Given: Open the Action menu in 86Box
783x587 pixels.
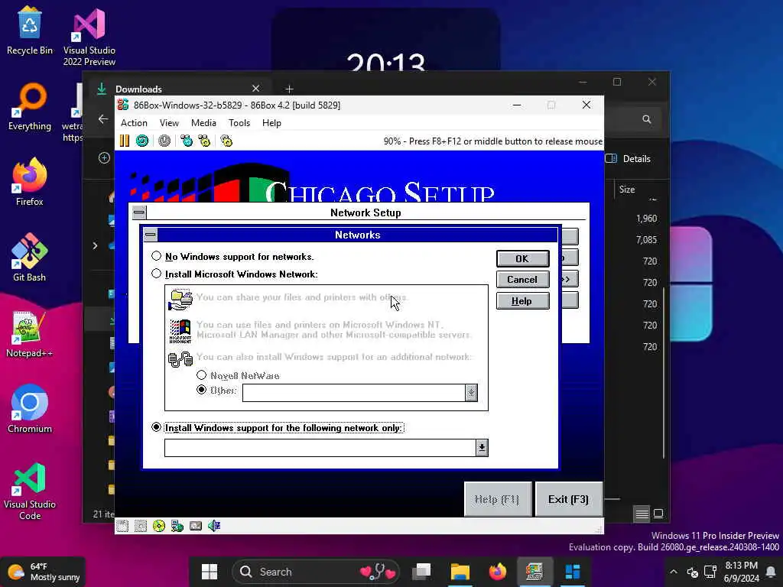Looking at the screenshot, I should coord(134,123).
